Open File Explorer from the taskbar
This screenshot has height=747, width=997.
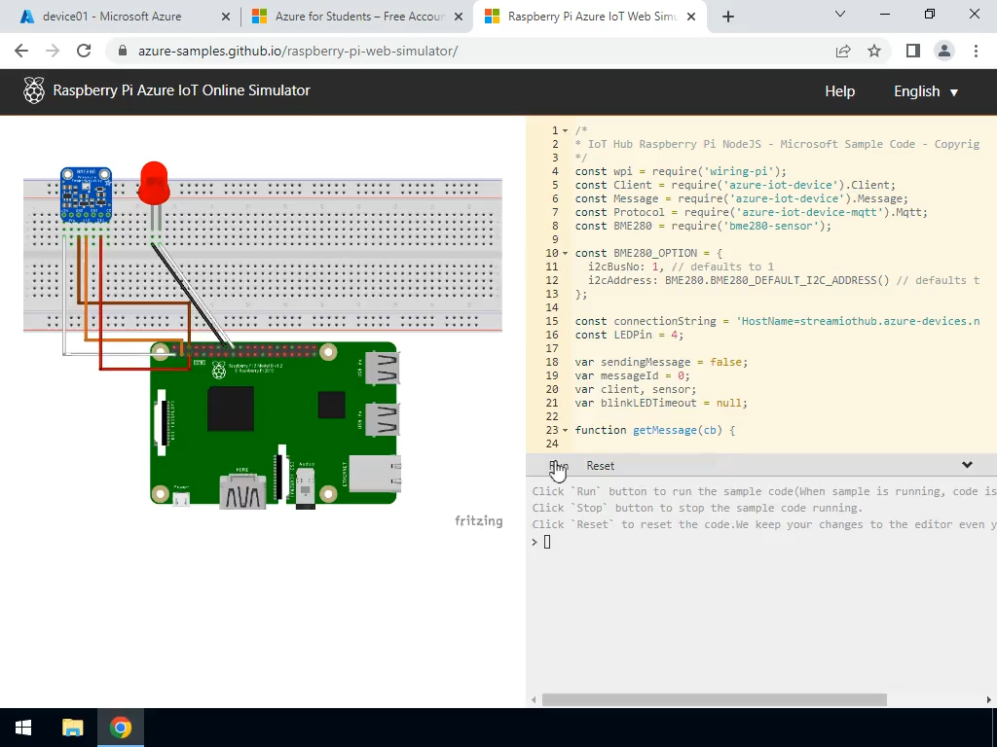pyautogui.click(x=73, y=728)
